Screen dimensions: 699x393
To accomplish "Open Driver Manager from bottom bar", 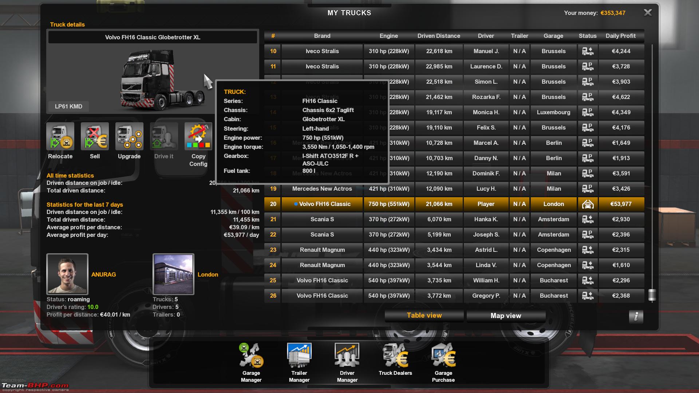I will coord(347,355).
